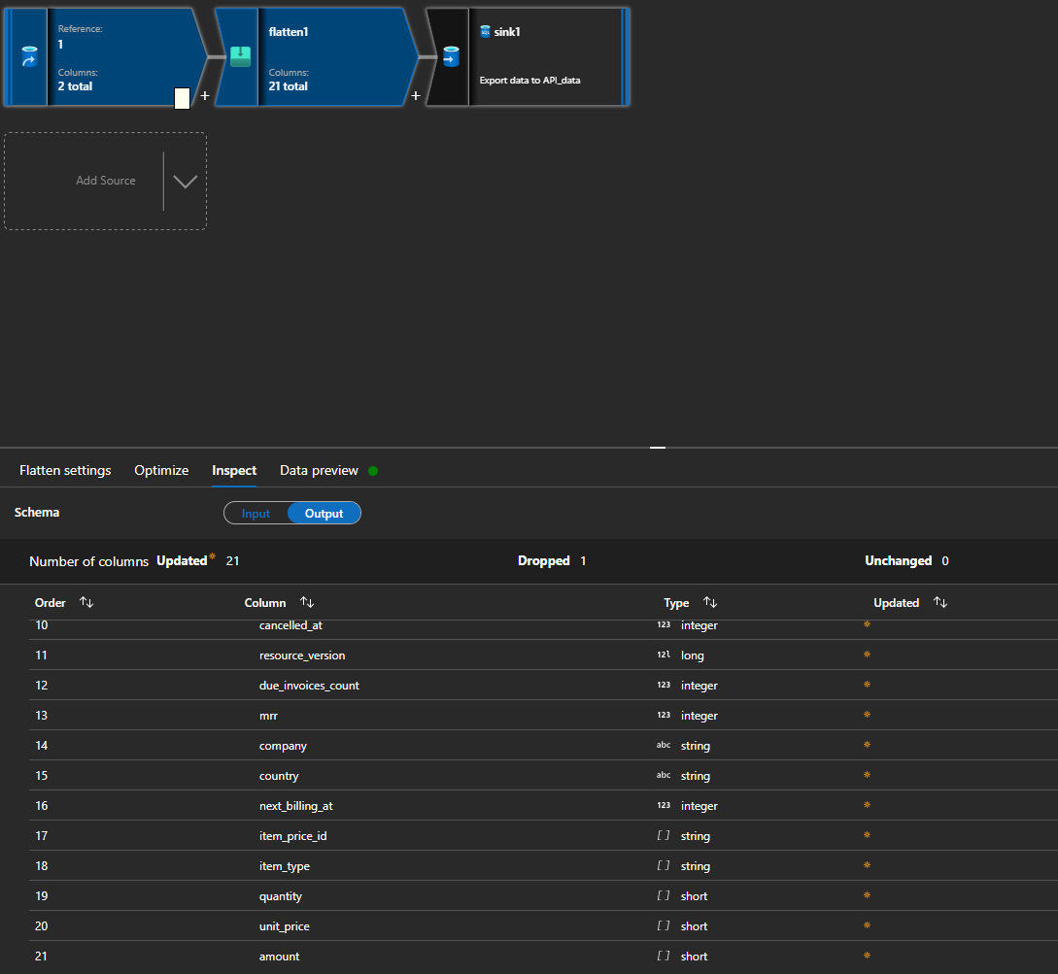Viewport: 1058px width, 974px height.
Task: Click integer icon for next_billing_at
Action: pos(664,805)
